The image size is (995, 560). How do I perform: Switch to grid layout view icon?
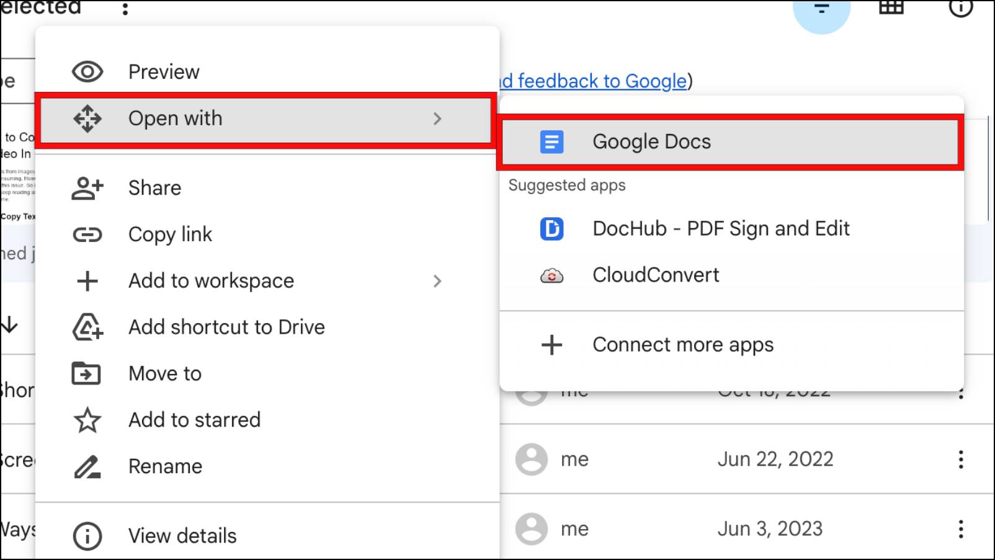[x=891, y=7]
